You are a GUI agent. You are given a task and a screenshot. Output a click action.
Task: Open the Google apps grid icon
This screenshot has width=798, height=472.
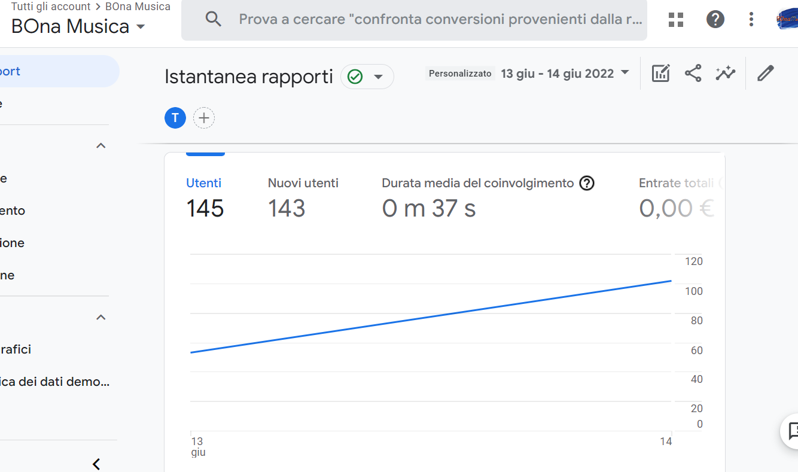[x=676, y=20]
